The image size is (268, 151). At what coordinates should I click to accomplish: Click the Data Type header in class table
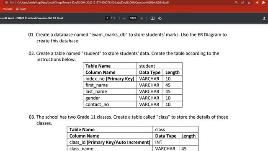(x=166, y=136)
